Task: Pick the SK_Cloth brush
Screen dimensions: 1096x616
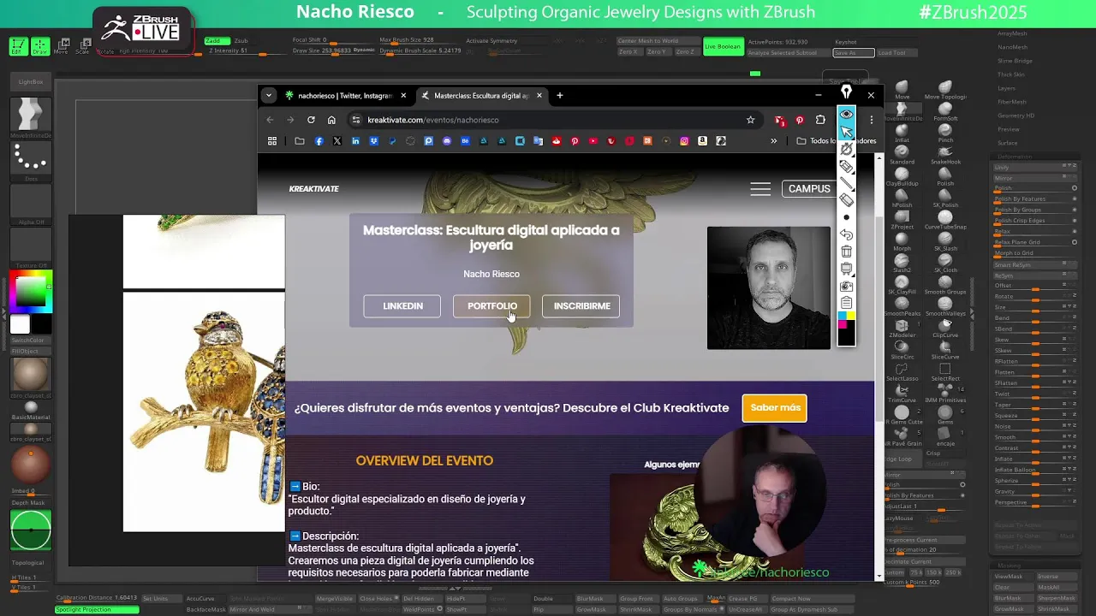Action: (945, 262)
